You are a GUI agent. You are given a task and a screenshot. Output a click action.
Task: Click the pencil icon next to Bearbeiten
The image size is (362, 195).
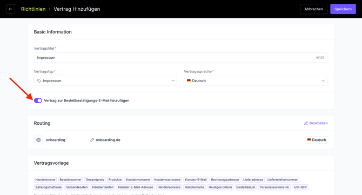[x=306, y=123]
